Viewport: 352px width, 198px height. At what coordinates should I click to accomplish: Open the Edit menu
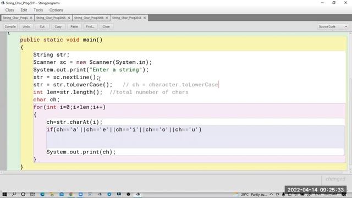(24, 10)
